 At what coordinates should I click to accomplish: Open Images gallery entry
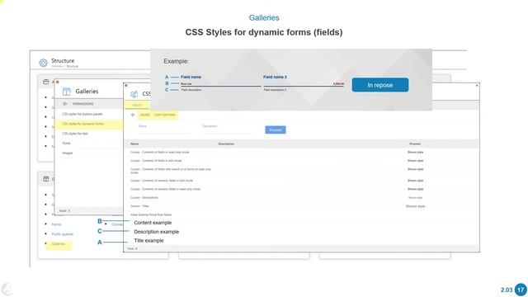(68, 153)
